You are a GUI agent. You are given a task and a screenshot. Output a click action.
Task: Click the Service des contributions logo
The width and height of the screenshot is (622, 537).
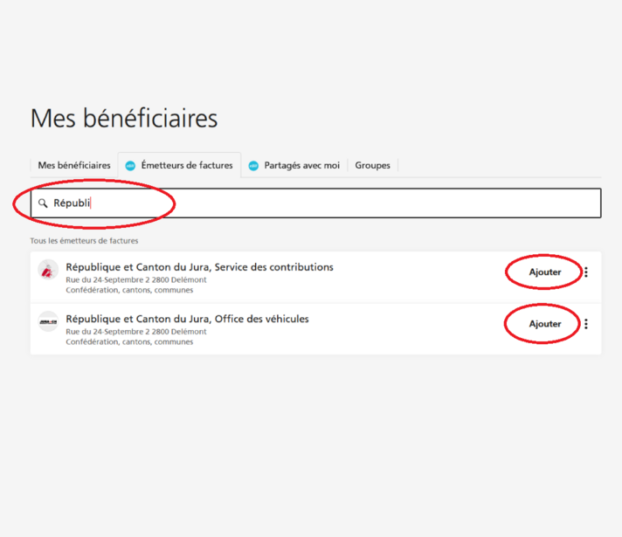coord(48,270)
